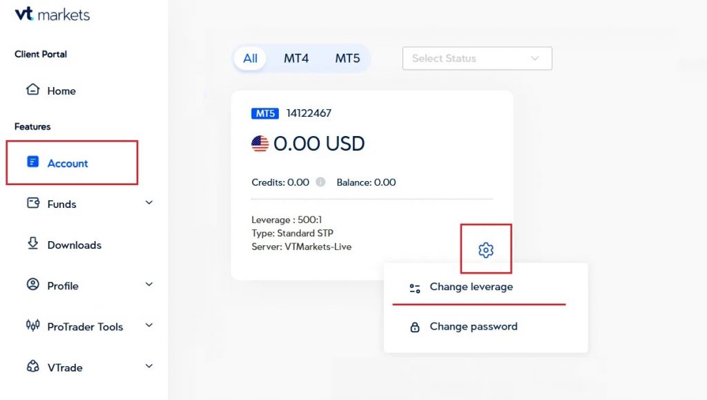Expand the VTrade submenu chevron
This screenshot has width=707, height=400.
149,365
